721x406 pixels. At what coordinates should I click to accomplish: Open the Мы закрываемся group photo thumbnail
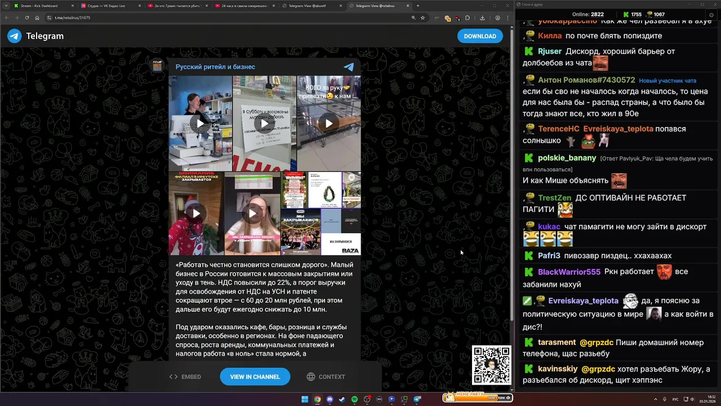301,232
